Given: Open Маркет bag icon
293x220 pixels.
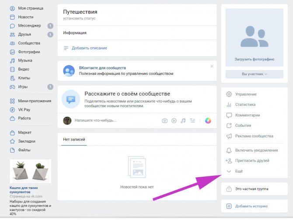Looking at the screenshot, I should click(x=12, y=133).
